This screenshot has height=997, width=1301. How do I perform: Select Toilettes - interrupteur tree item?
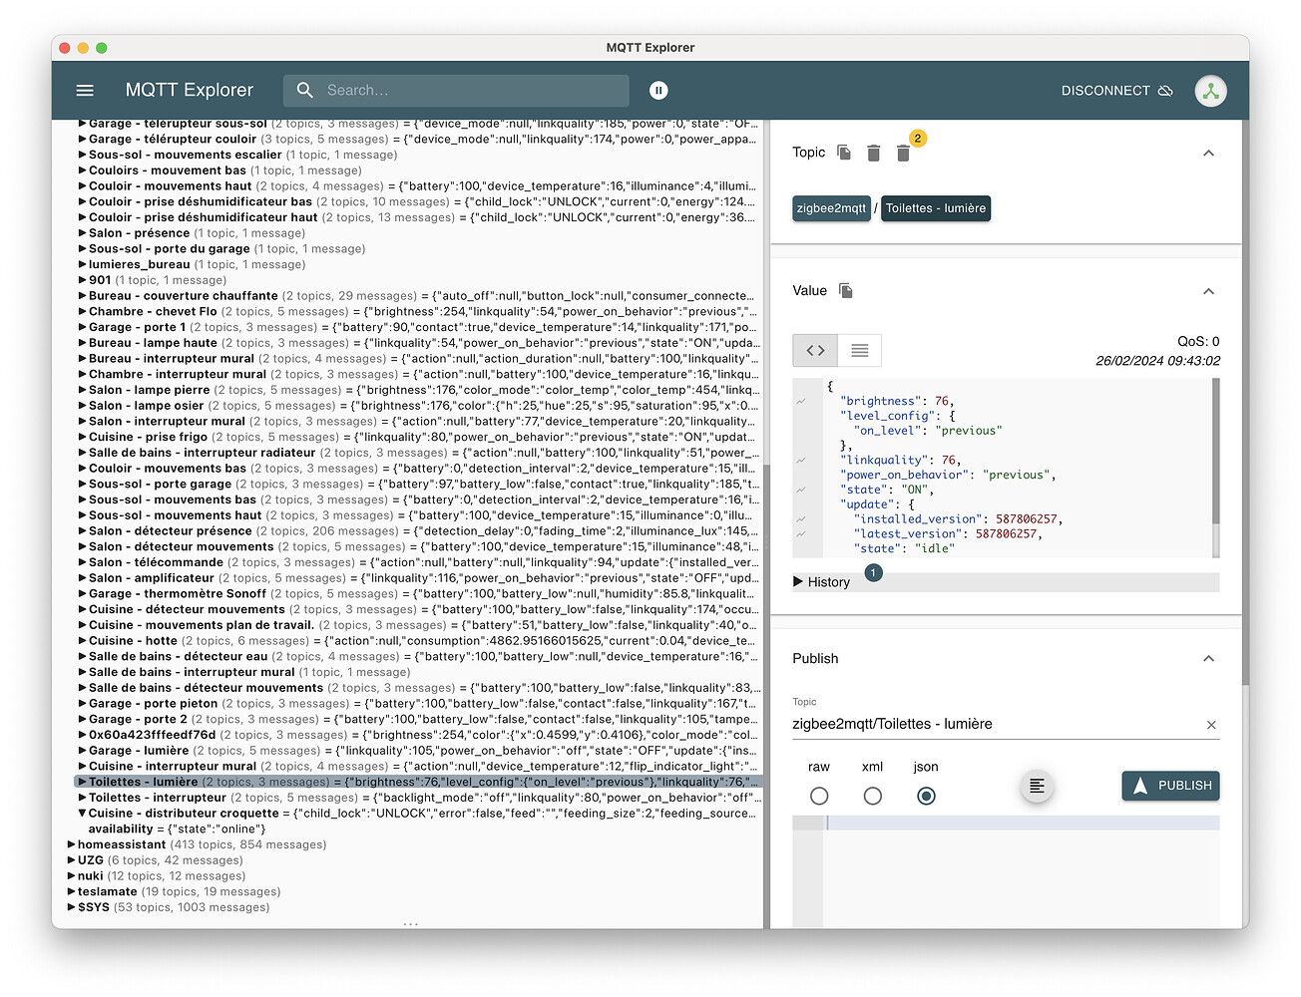419,798
